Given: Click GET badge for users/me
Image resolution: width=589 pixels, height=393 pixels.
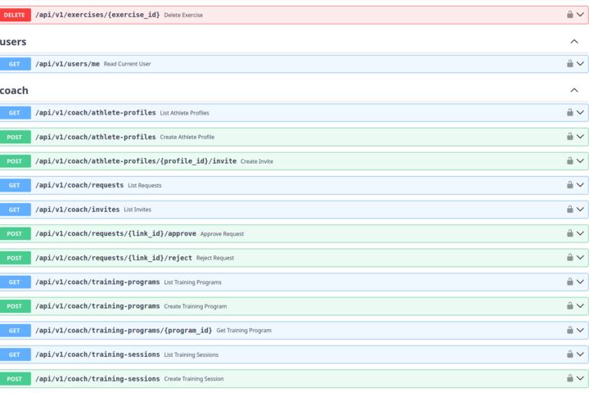Looking at the screenshot, I should pos(15,64).
